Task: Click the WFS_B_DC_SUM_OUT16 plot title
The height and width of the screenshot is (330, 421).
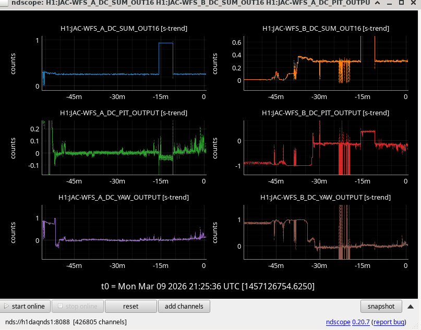Action: [326, 28]
